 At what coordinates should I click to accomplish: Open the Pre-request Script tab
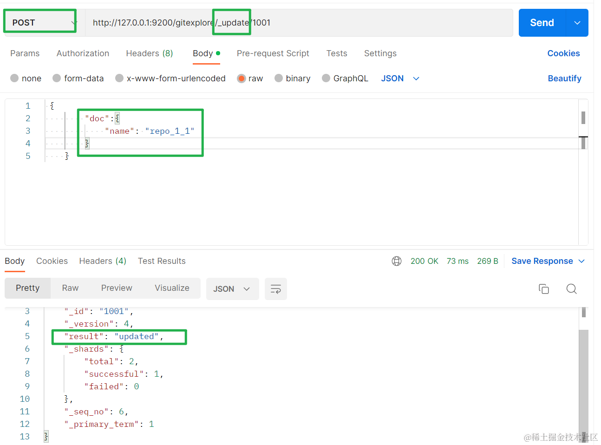273,53
